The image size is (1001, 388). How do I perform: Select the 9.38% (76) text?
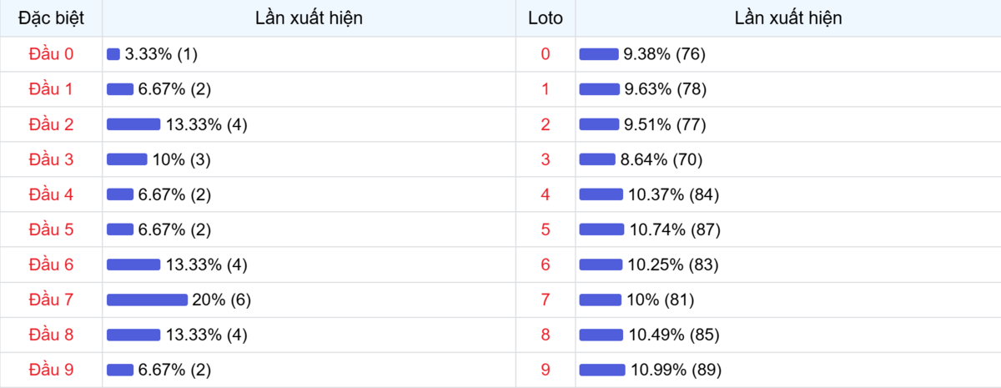665,54
